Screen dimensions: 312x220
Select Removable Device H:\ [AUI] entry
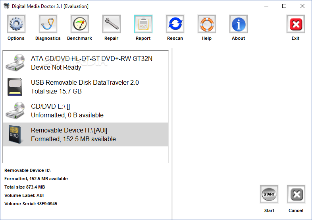pos(86,134)
